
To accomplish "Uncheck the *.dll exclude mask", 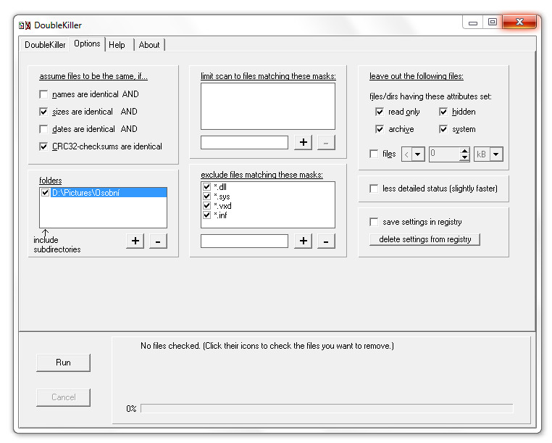I will pos(206,187).
